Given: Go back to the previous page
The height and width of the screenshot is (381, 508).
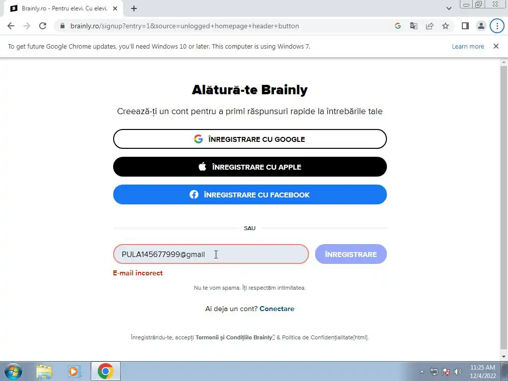Looking at the screenshot, I should pyautogui.click(x=11, y=26).
